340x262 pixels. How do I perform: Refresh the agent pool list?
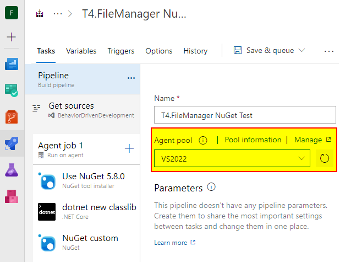click(x=325, y=158)
